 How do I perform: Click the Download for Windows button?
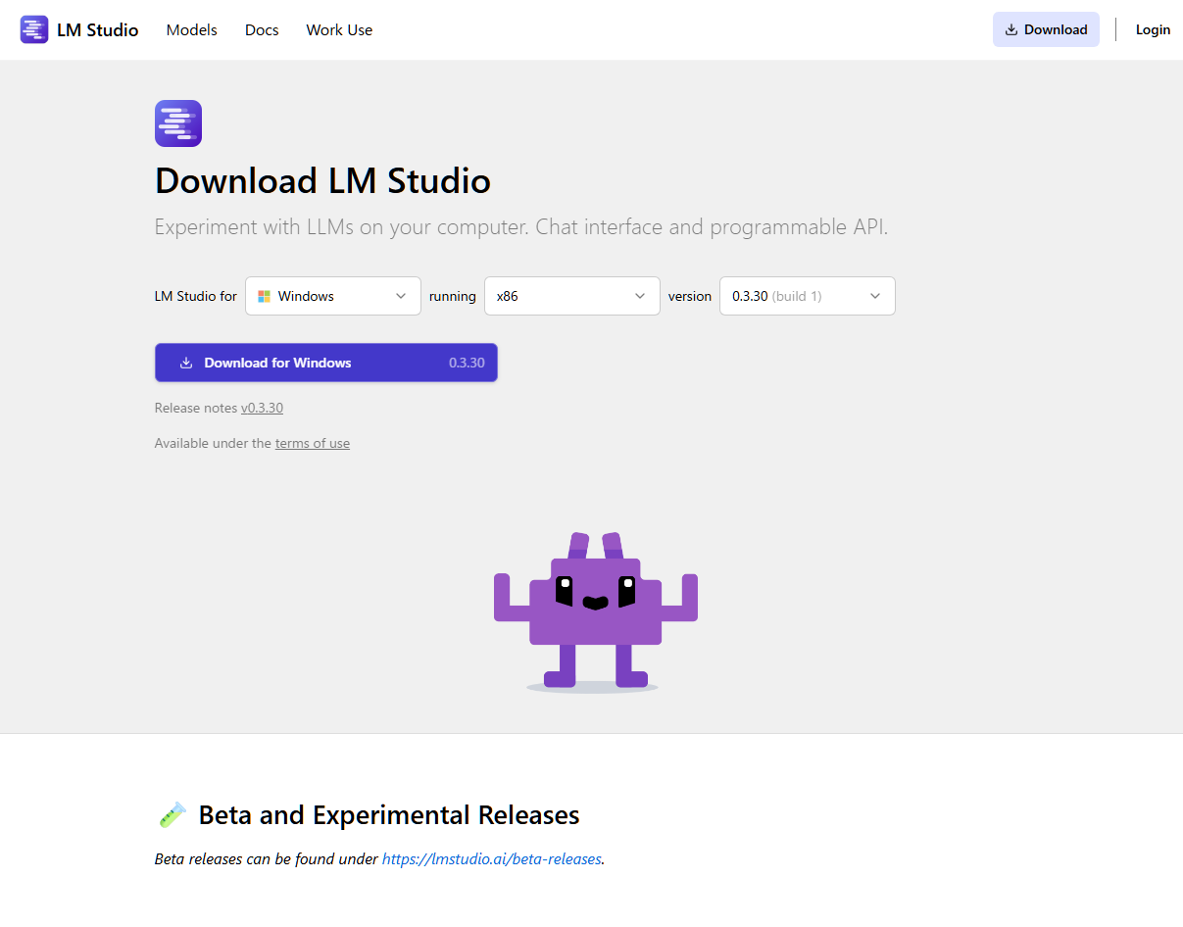(325, 363)
